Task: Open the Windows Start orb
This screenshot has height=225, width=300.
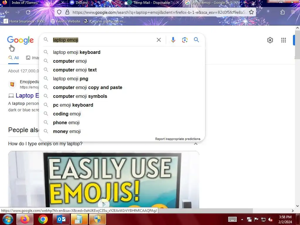Action: click(8, 219)
